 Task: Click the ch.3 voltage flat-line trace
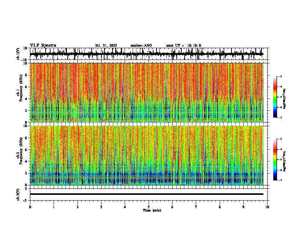tap(147, 194)
